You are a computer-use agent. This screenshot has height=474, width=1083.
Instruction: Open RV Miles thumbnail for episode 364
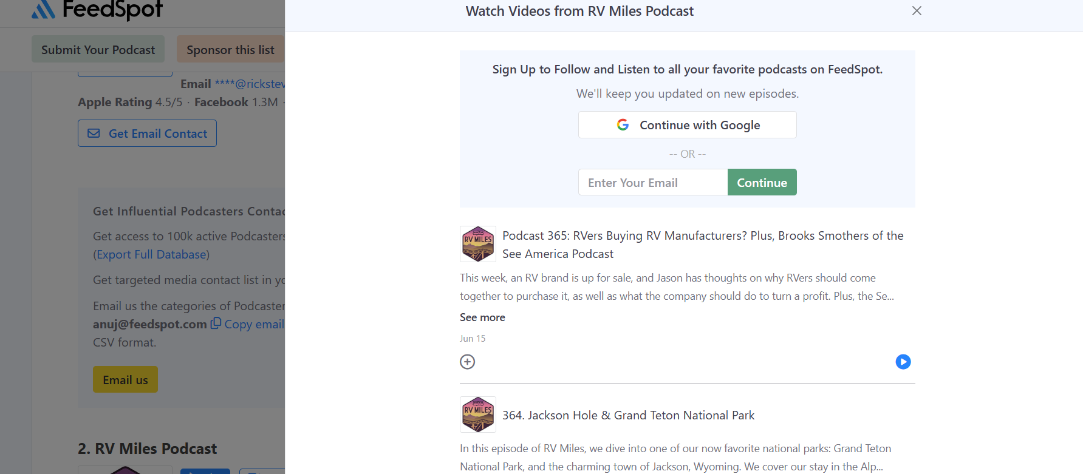pos(478,415)
